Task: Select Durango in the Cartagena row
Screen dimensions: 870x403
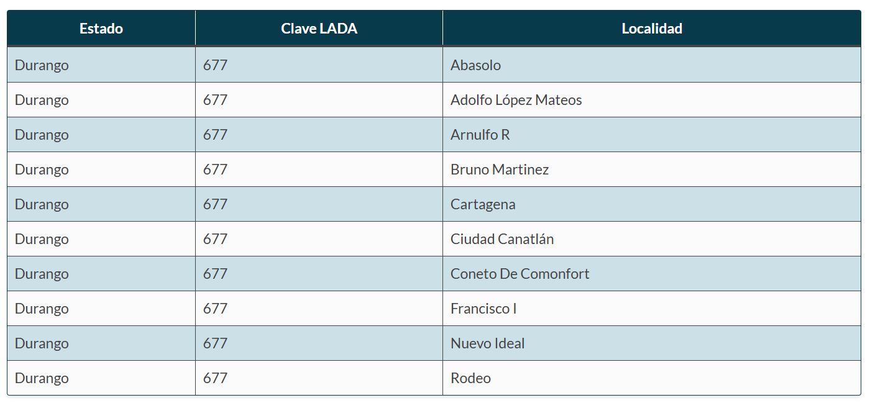Action: (x=42, y=204)
